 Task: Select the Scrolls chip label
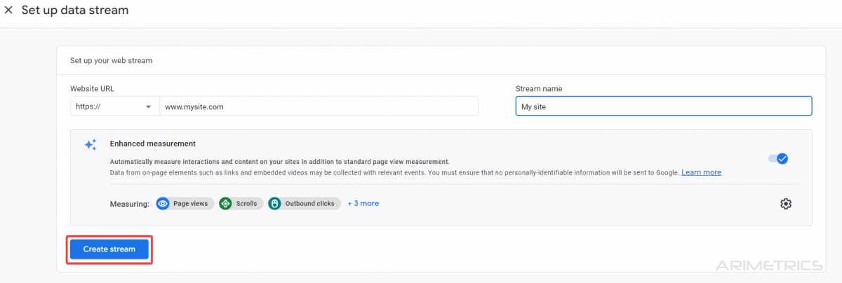click(246, 204)
